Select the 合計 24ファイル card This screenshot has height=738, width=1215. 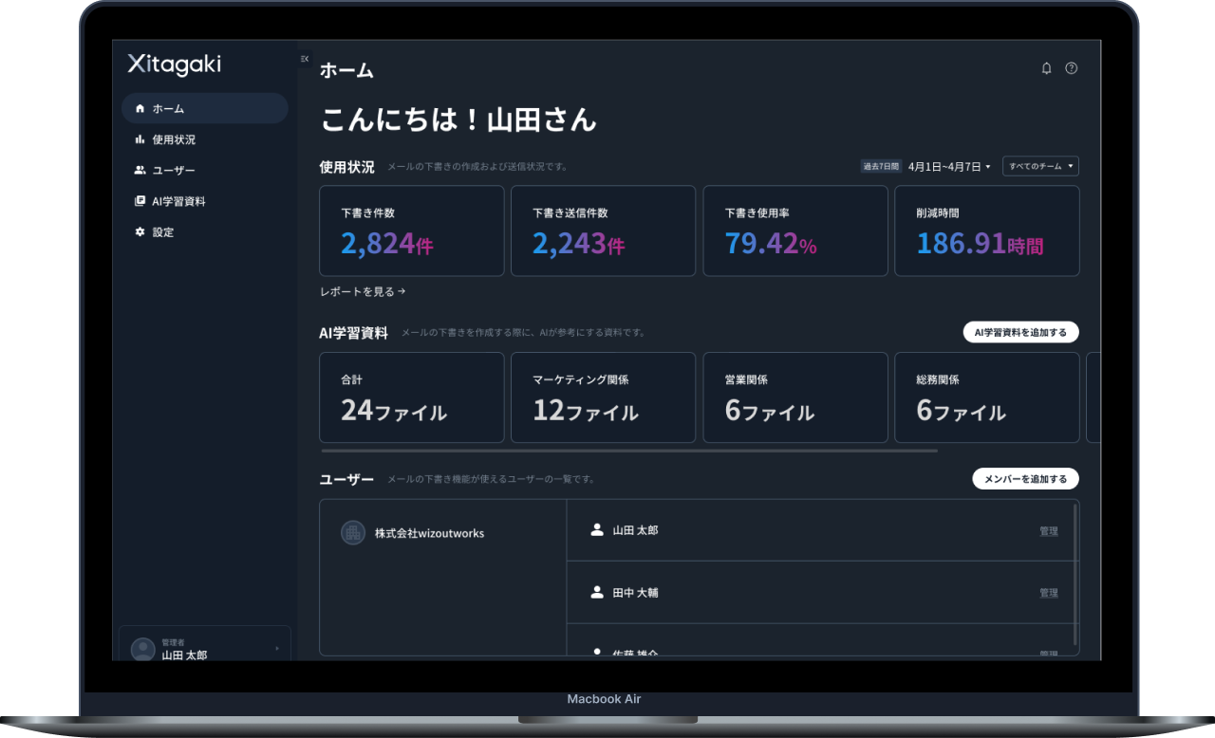412,397
